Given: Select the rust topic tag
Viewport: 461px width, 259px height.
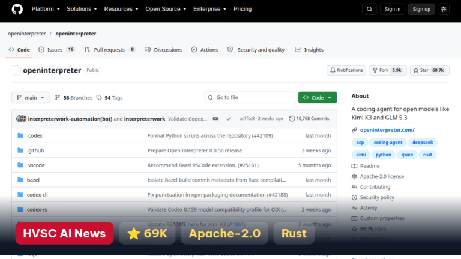Looking at the screenshot, I should point(427,155).
